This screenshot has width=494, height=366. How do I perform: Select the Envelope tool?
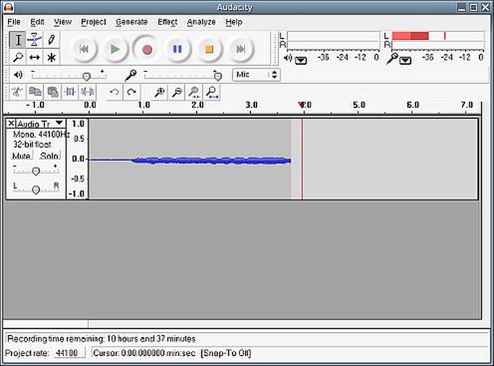(x=34, y=40)
